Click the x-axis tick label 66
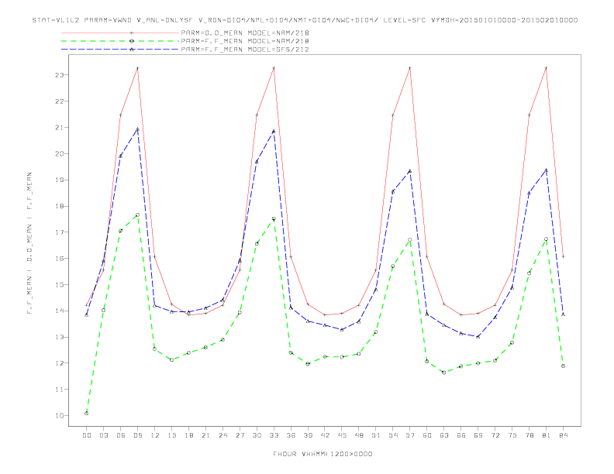Image resolution: width=614 pixels, height=474 pixels. pos(461,435)
